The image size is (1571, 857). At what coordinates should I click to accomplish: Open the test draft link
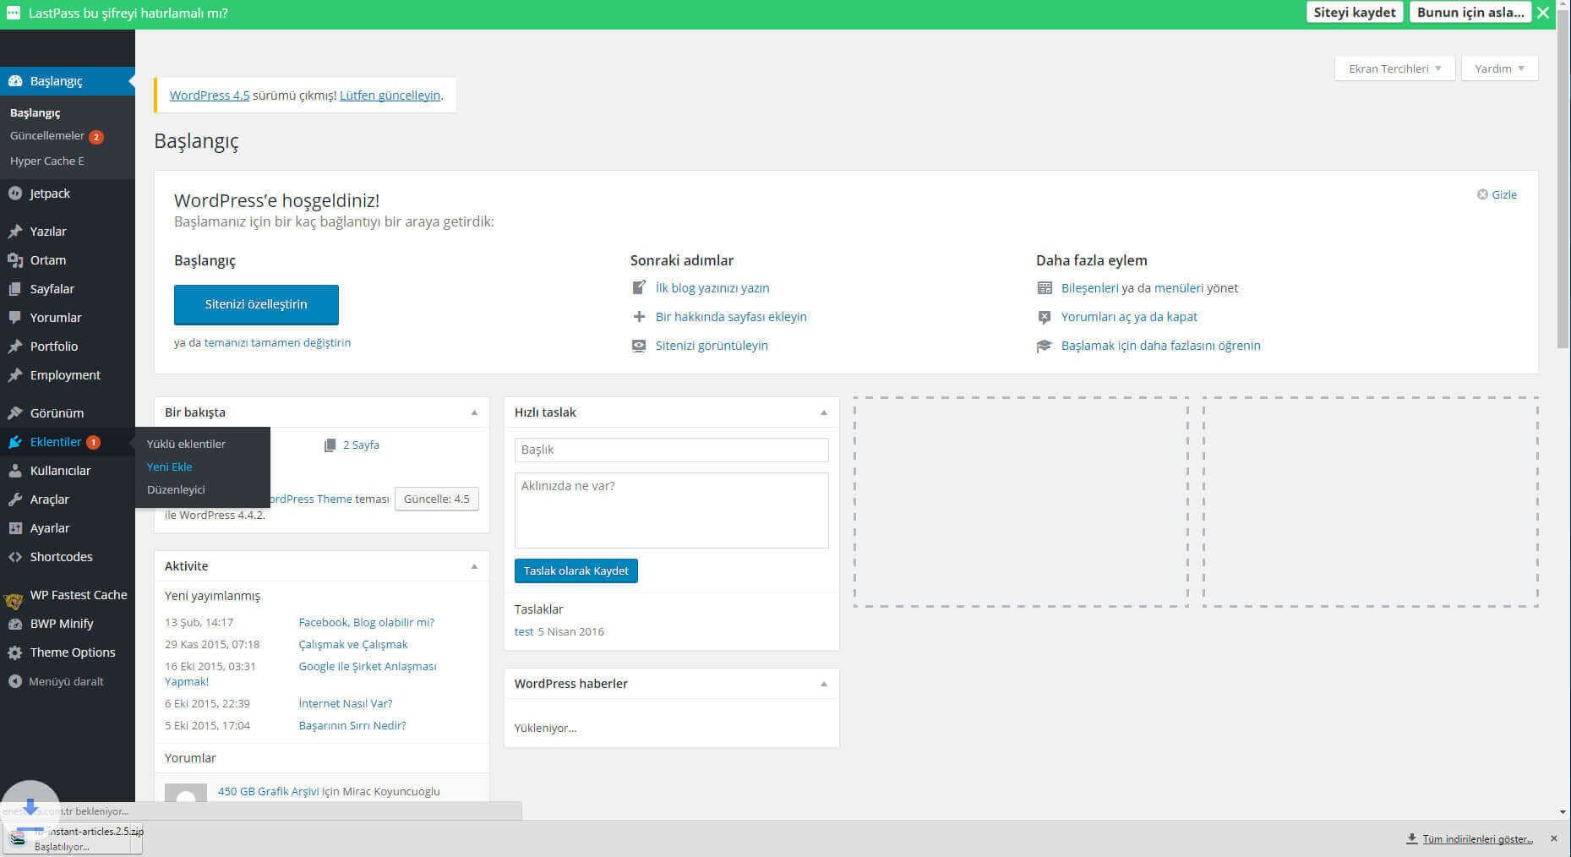coord(524,631)
